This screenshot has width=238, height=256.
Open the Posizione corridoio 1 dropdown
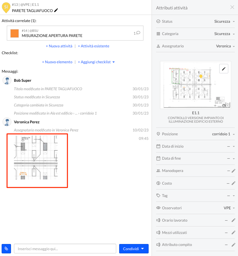223,134
